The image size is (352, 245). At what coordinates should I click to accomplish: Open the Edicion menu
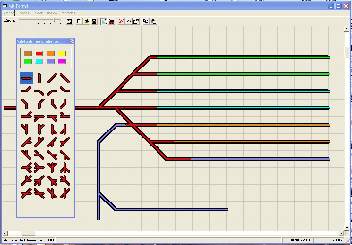(38, 13)
